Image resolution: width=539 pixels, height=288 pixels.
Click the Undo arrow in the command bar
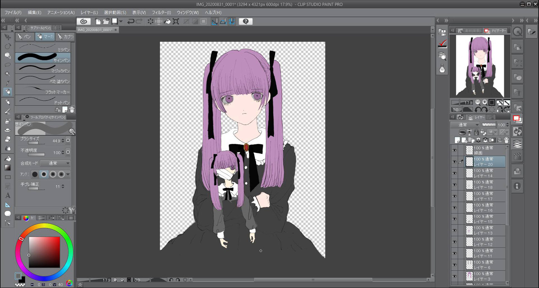pyautogui.click(x=130, y=22)
